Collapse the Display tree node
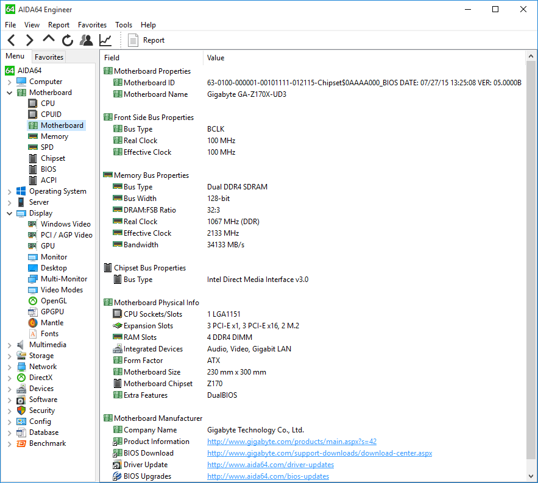 click(9, 214)
